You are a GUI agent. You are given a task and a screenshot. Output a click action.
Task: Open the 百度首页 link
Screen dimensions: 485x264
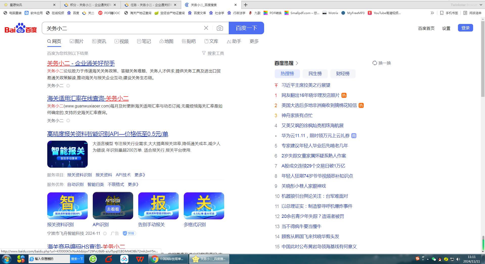pyautogui.click(x=426, y=28)
